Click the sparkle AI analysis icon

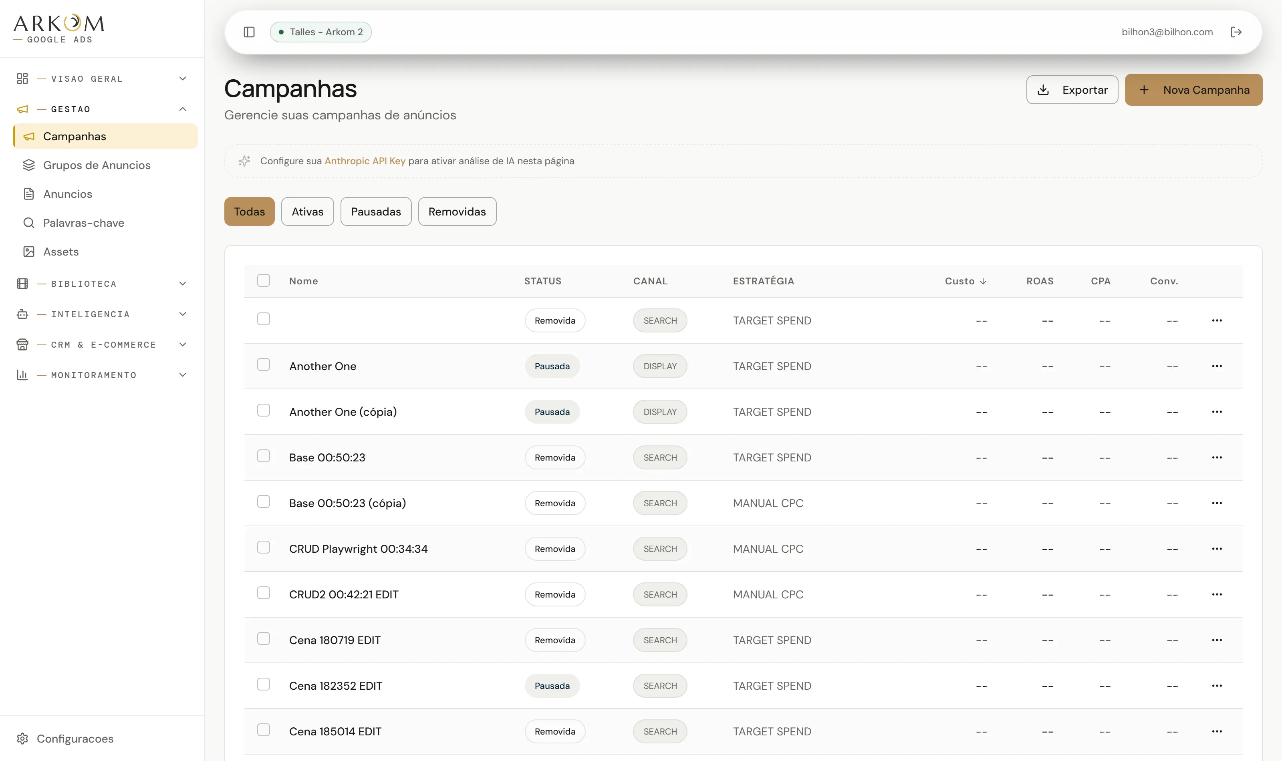coord(245,161)
